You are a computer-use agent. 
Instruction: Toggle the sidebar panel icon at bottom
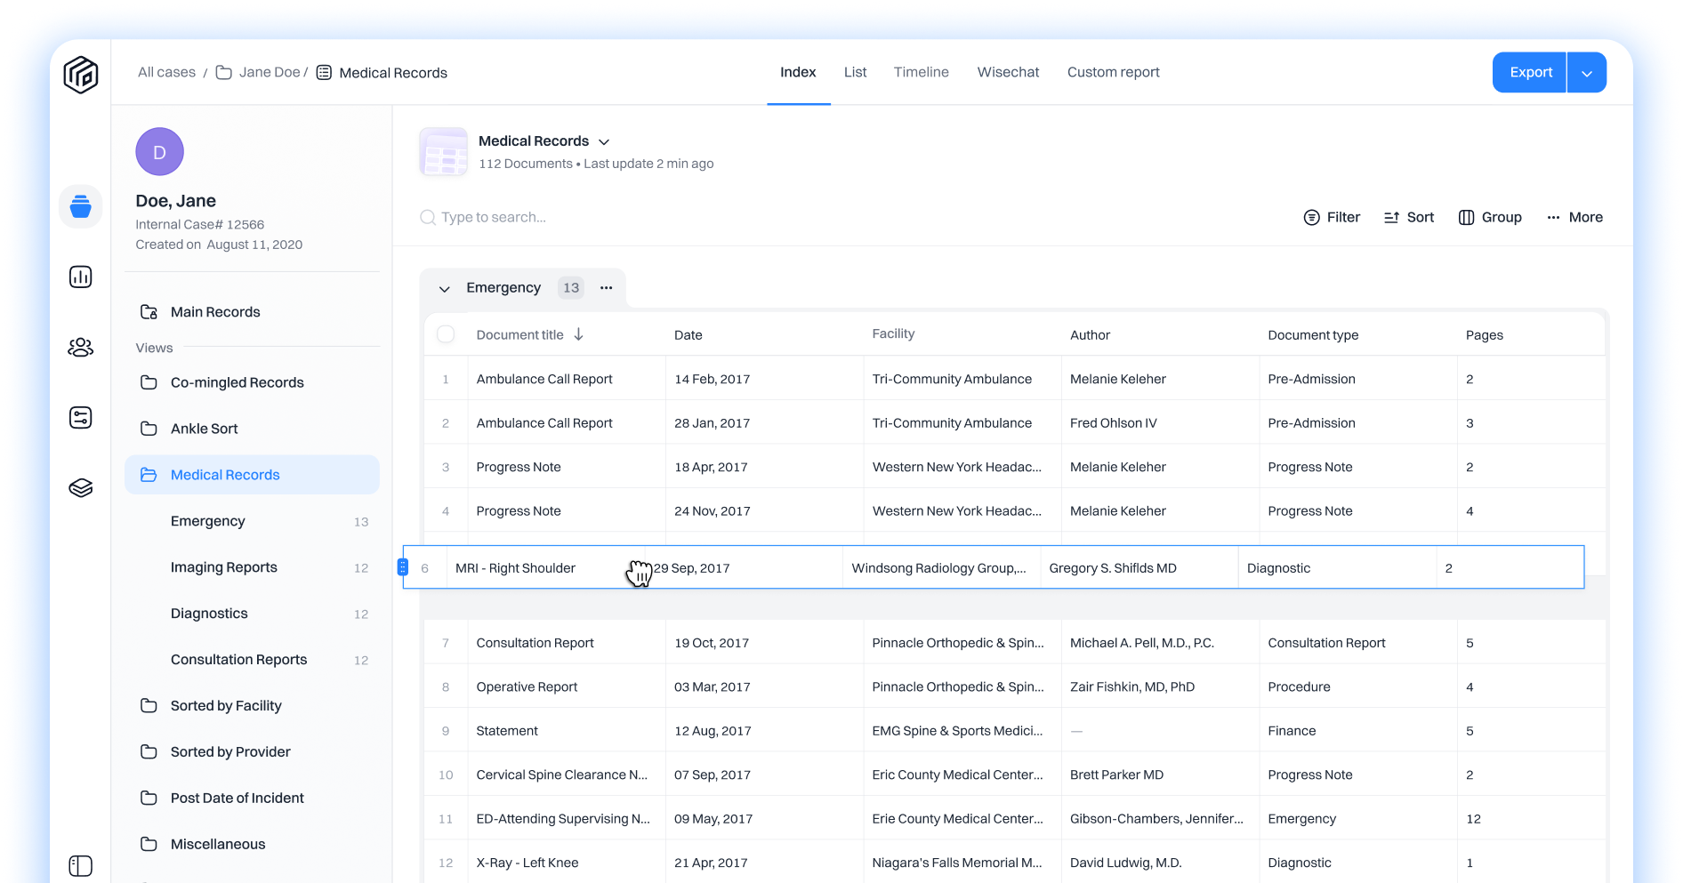[x=81, y=865]
